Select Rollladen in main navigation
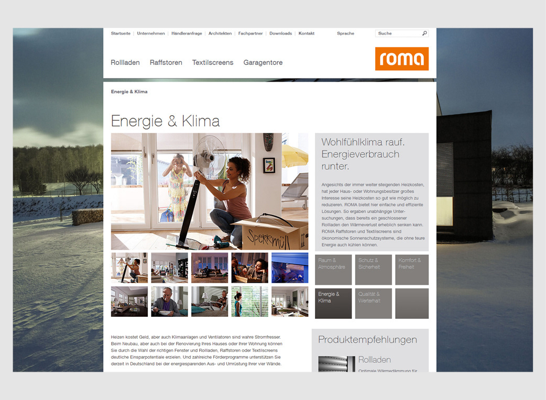Image resolution: width=546 pixels, height=400 pixels. (125, 63)
